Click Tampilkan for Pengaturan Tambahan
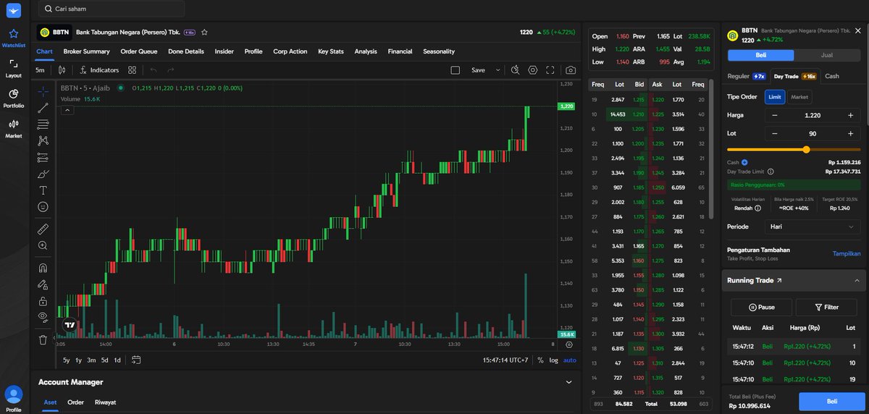Viewport: 869px width, 414px height. coord(847,253)
